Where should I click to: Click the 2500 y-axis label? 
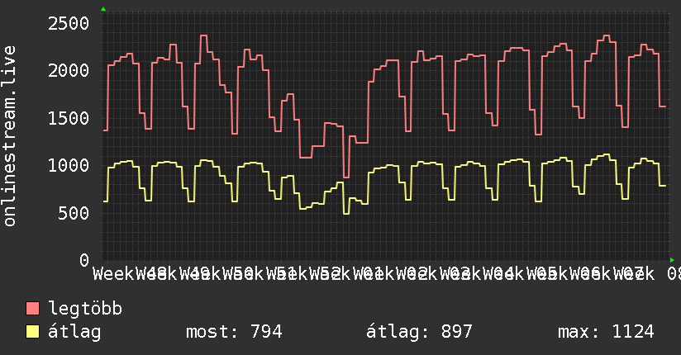point(69,23)
